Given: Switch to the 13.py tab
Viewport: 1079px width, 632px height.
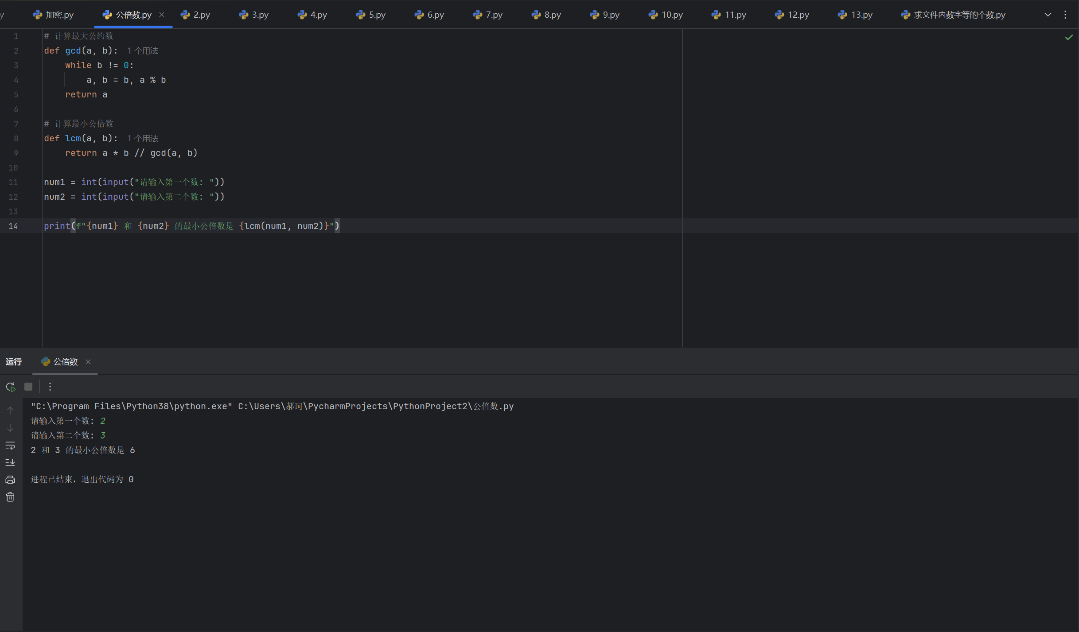Looking at the screenshot, I should (x=856, y=15).
